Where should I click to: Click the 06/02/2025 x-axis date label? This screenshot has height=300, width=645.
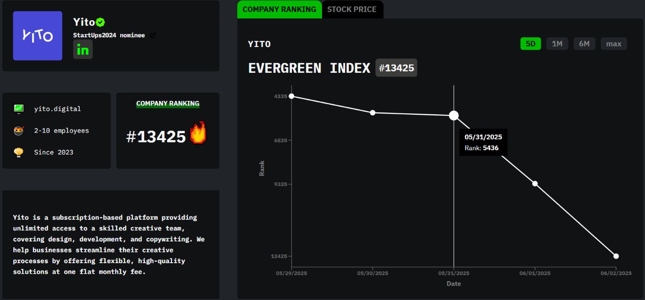coord(616,273)
